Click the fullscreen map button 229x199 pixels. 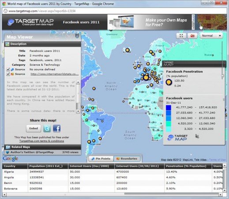click(x=181, y=36)
